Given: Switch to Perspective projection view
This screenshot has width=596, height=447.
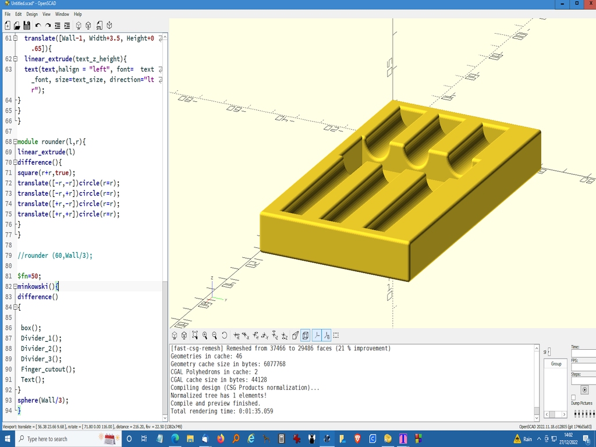Looking at the screenshot, I should click(x=296, y=335).
